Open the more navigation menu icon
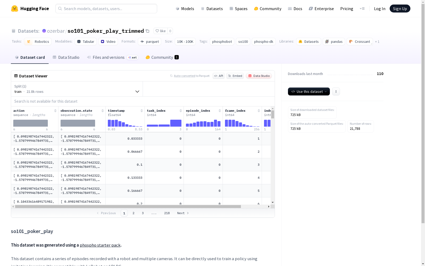The height and width of the screenshot is (266, 425). tap(362, 9)
